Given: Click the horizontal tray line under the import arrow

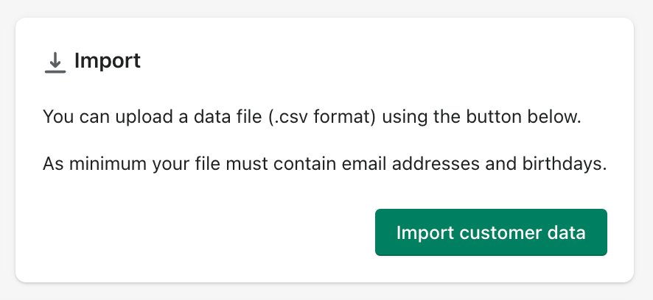Looking at the screenshot, I should (55, 72).
